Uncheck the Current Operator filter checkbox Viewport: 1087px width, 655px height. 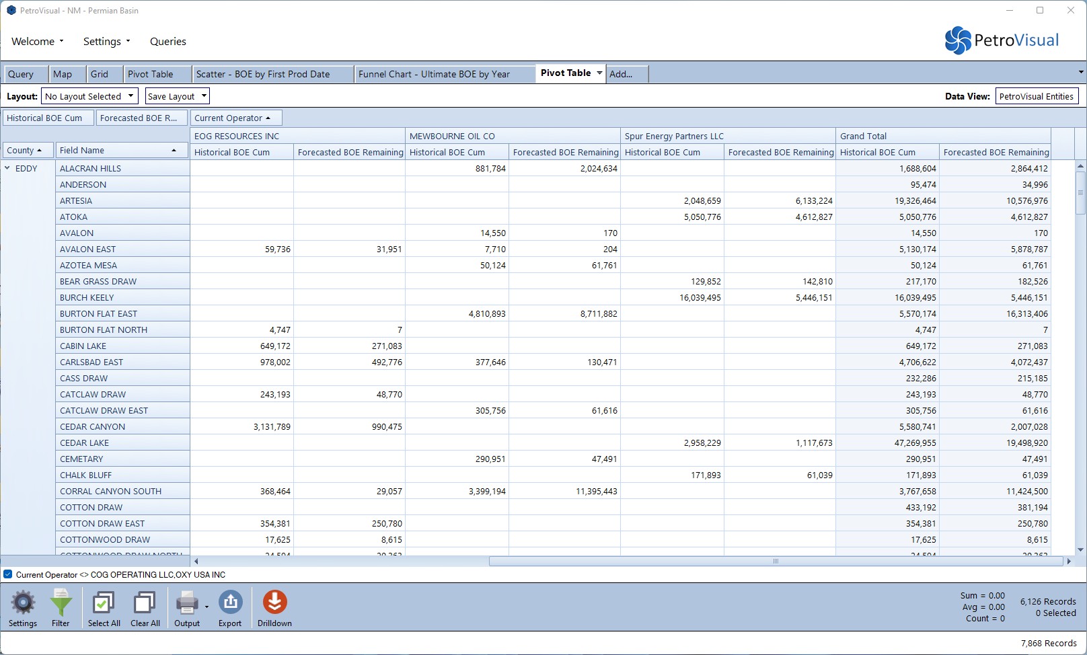coord(8,574)
